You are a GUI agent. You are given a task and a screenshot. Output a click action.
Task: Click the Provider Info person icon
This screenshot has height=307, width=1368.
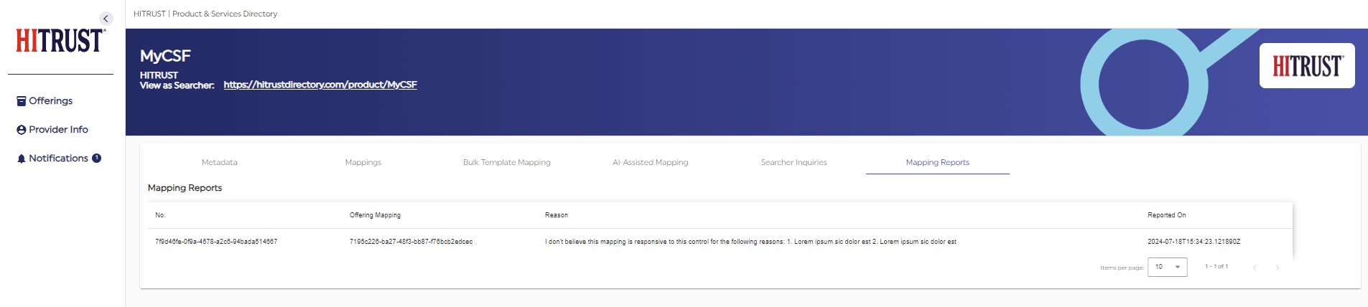22,130
